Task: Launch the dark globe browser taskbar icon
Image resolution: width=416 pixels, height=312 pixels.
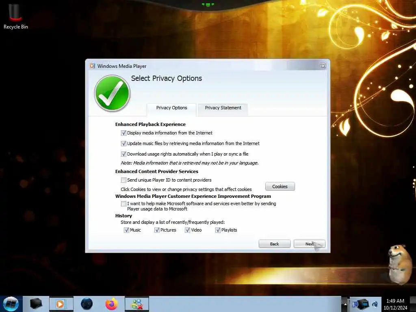Action: click(x=87, y=304)
